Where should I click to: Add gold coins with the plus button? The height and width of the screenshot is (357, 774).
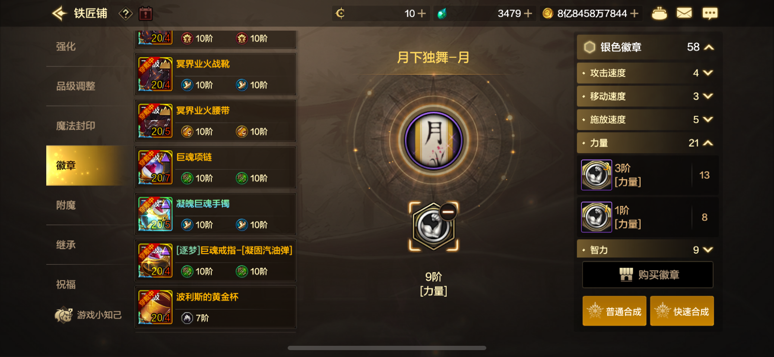(x=634, y=14)
